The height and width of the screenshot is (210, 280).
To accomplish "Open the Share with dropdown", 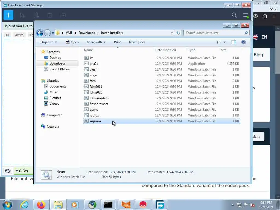I will (96, 42).
